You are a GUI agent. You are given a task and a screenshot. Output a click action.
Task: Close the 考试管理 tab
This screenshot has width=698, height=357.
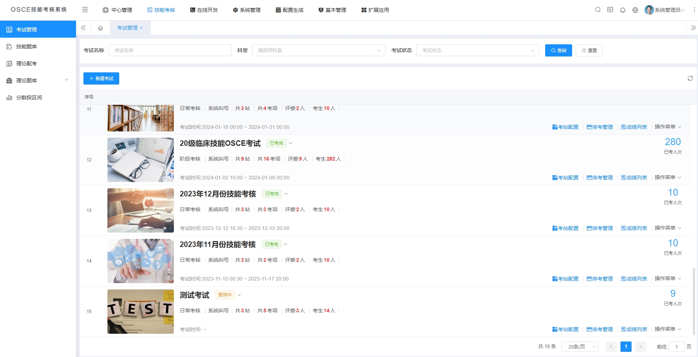point(141,28)
